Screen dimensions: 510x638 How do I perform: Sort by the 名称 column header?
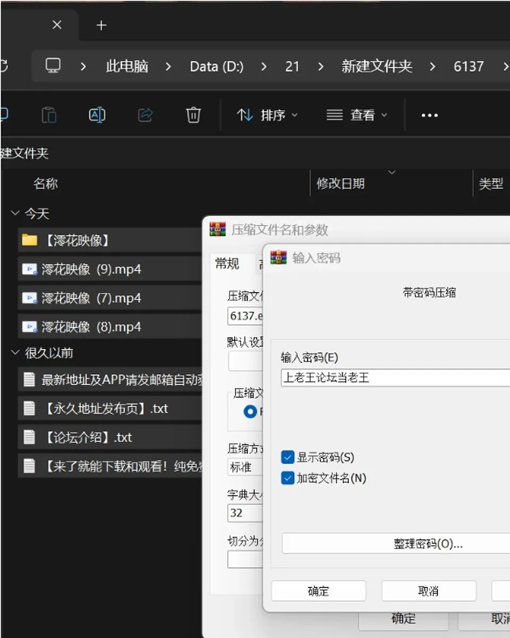46,184
